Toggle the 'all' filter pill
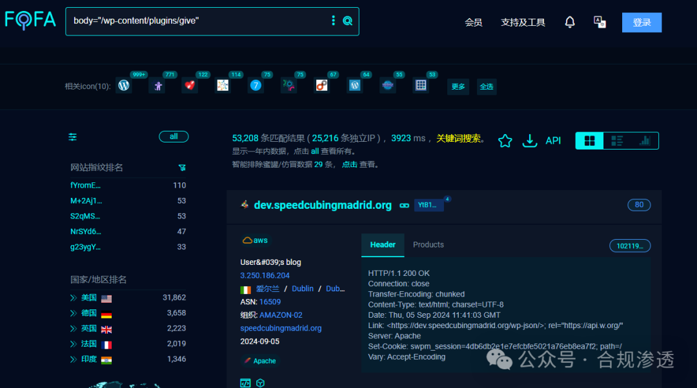The image size is (697, 388). point(174,137)
